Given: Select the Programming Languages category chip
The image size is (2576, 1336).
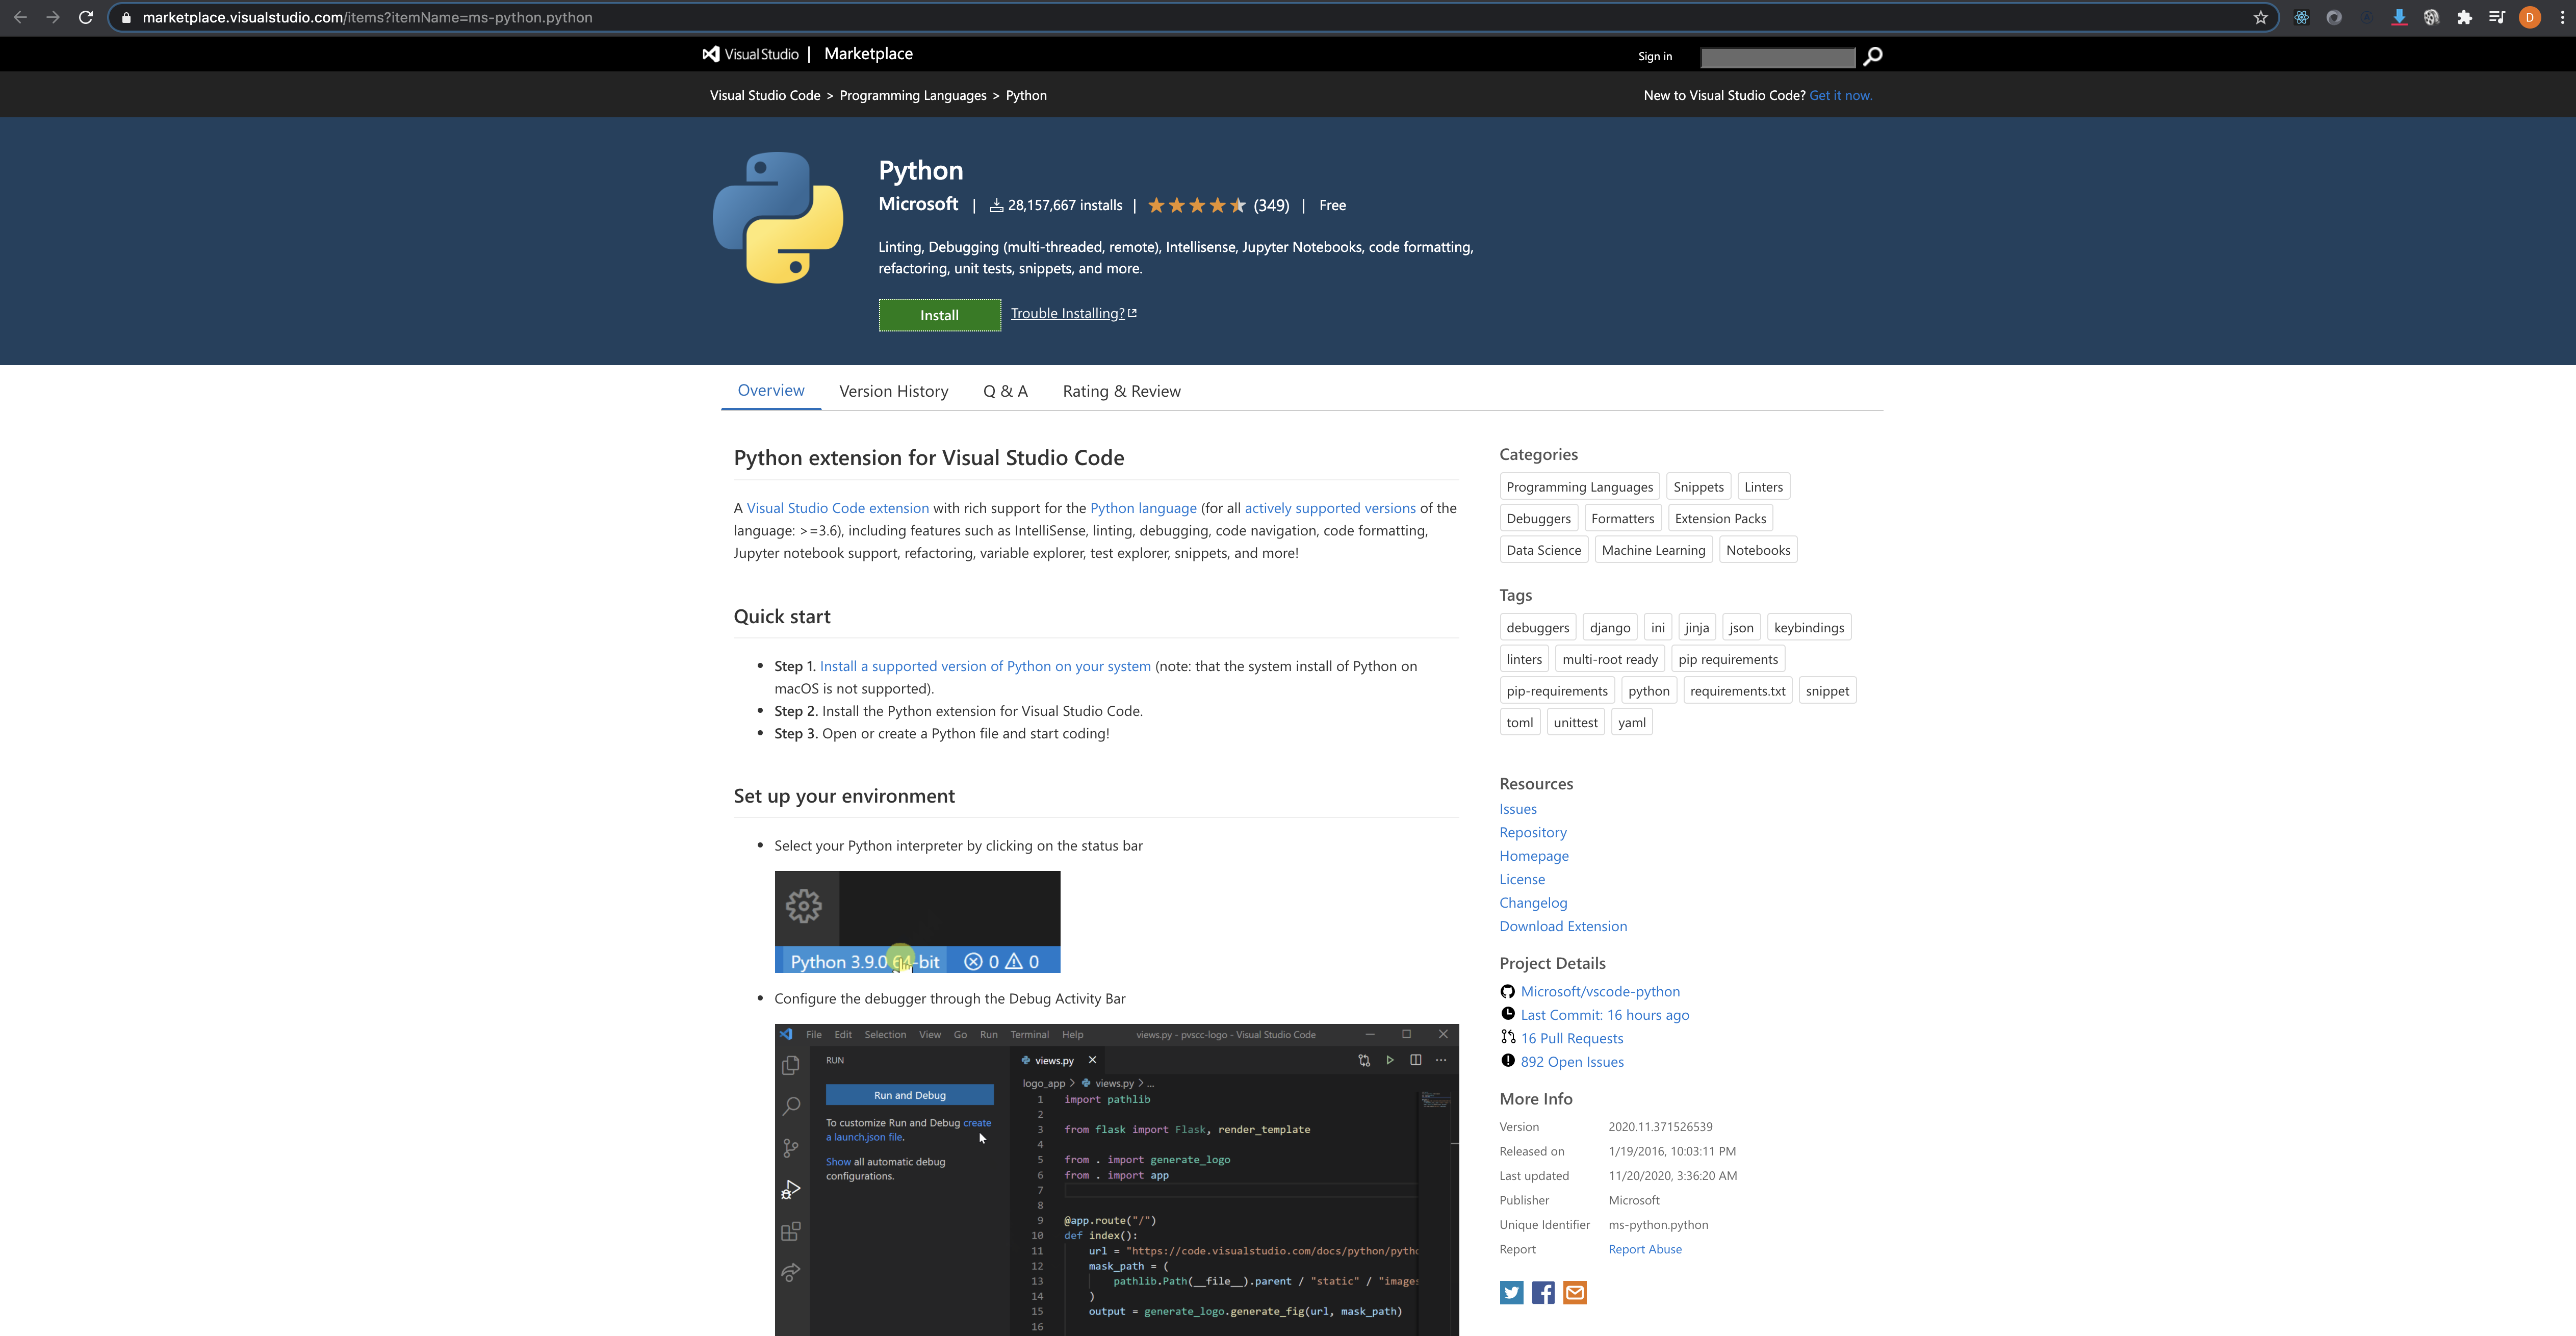Looking at the screenshot, I should click(1579, 487).
